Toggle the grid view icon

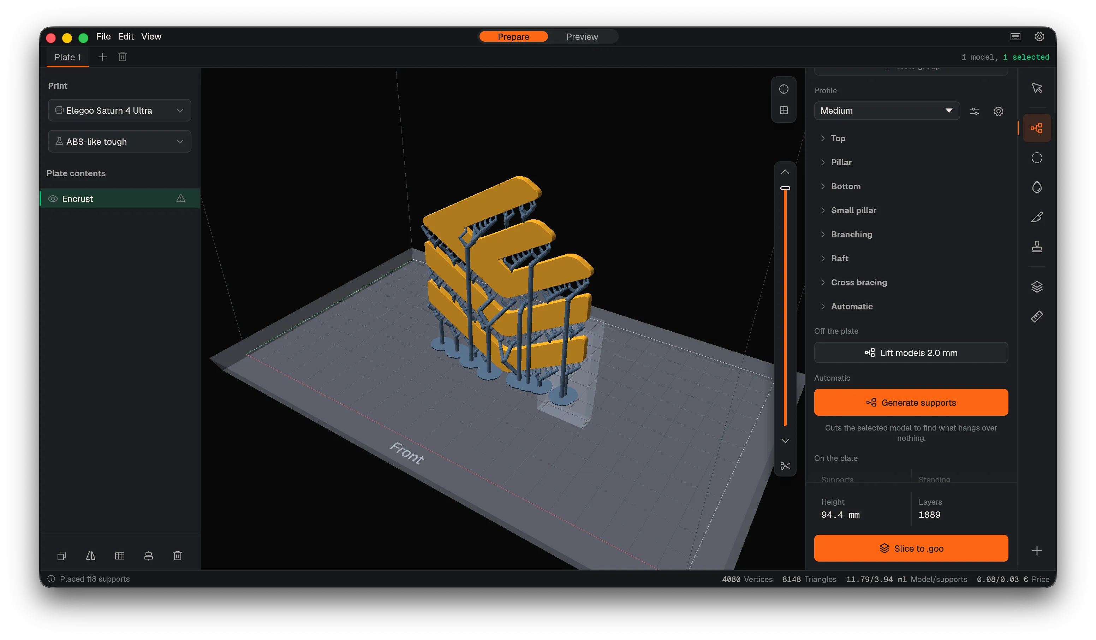784,111
